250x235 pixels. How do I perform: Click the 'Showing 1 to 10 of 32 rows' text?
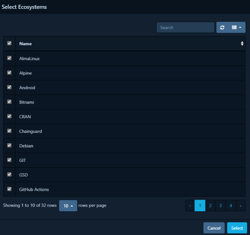pyautogui.click(x=30, y=205)
